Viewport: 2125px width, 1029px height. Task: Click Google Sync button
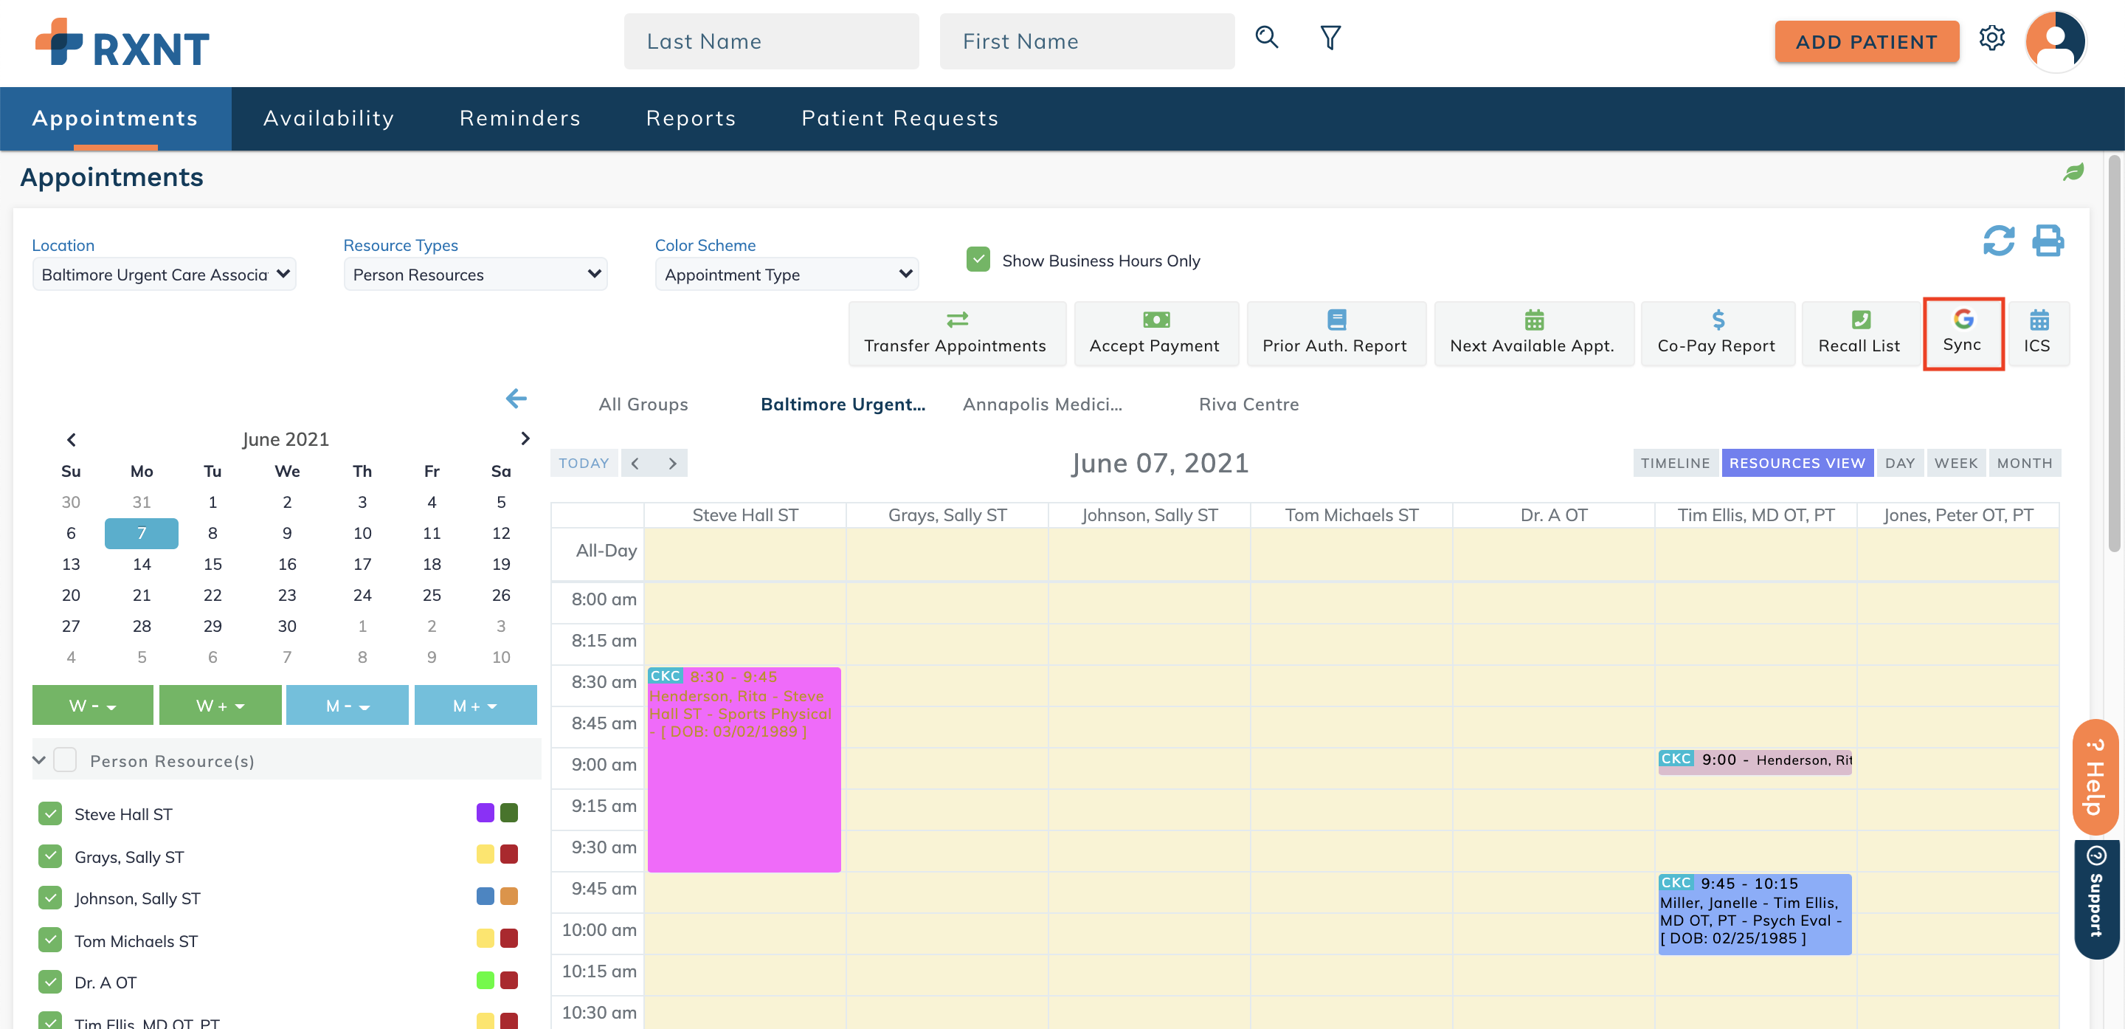(x=1963, y=334)
